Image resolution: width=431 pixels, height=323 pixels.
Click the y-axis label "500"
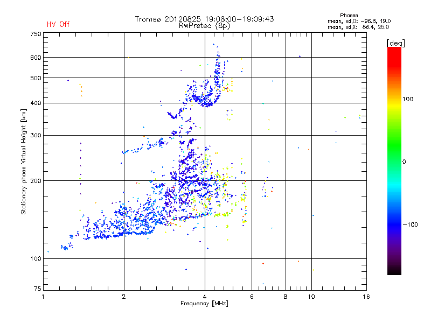pyautogui.click(x=36, y=78)
